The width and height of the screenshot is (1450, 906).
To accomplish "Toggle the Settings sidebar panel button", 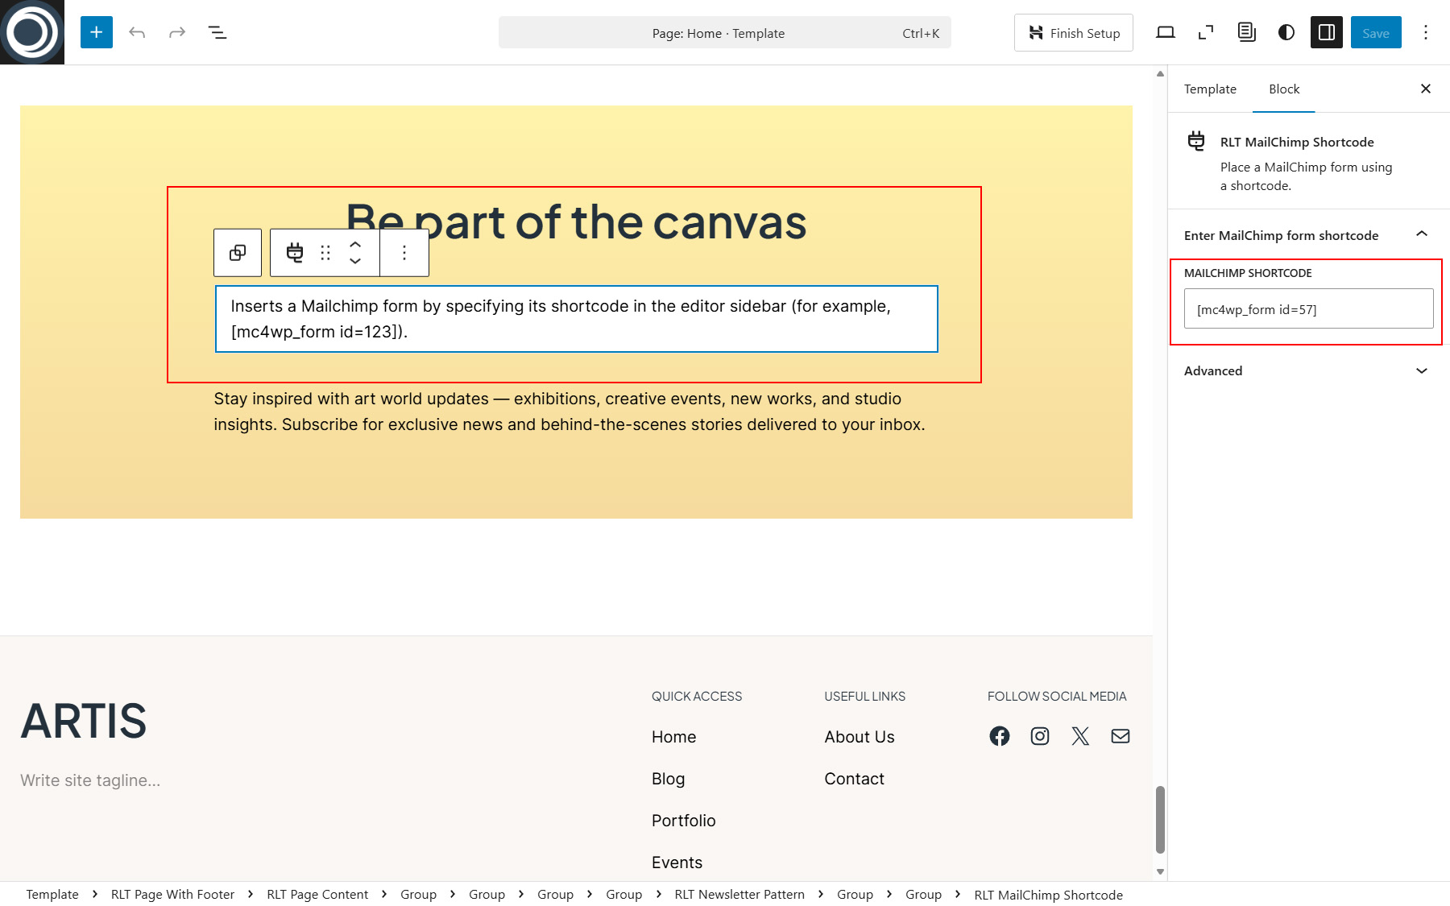I will pos(1327,32).
